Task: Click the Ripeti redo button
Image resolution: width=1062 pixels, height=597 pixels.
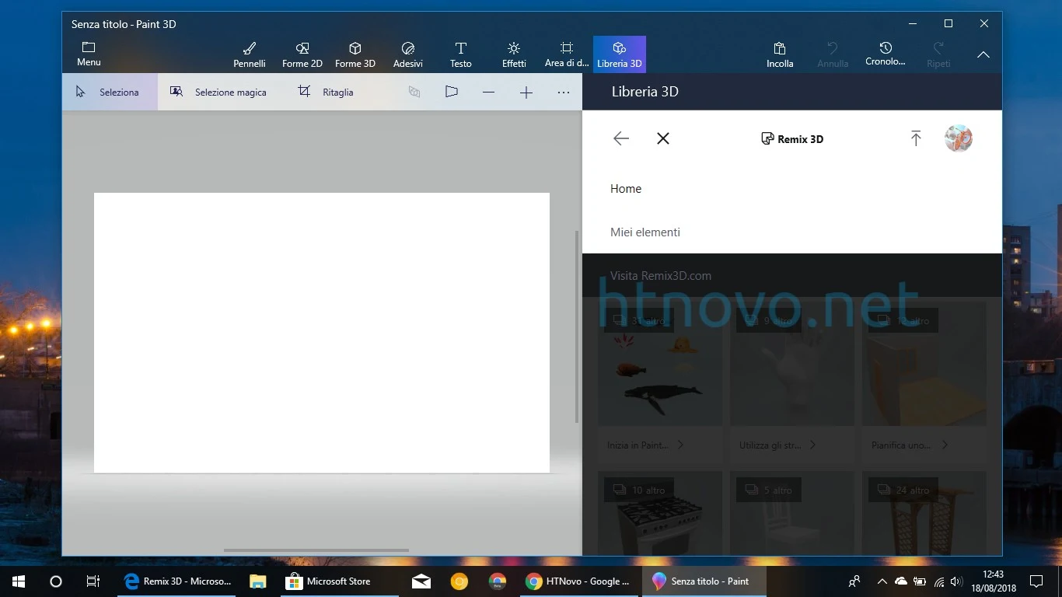Action: pyautogui.click(x=938, y=54)
